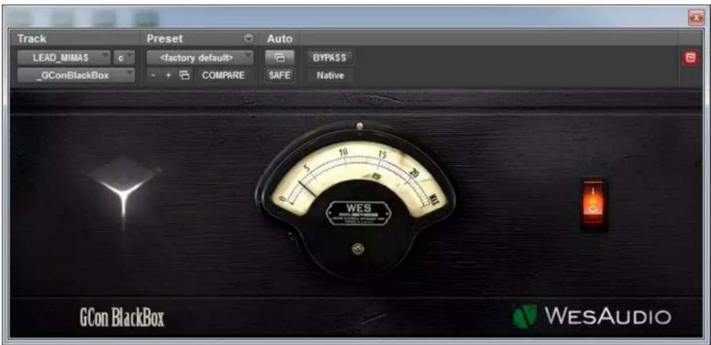Flip the orange power rocker switch

[x=593, y=204]
